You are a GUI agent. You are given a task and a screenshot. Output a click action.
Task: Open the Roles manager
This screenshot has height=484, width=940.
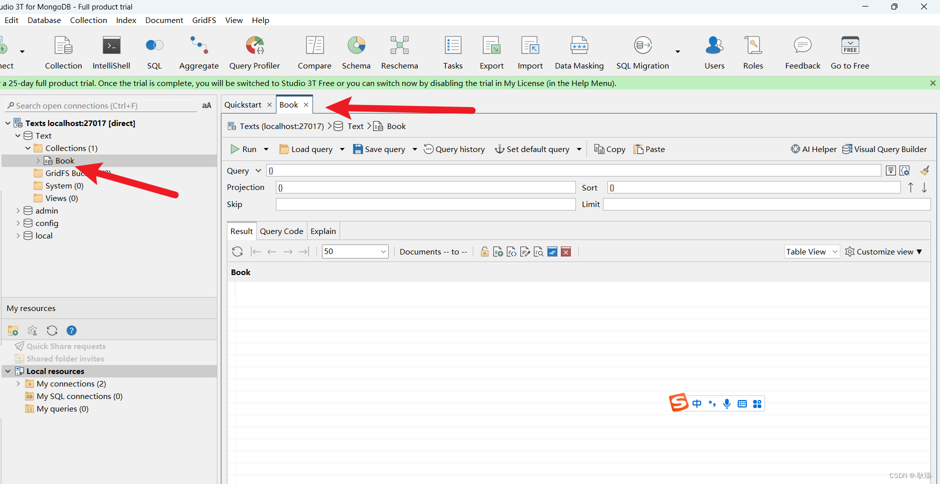click(x=753, y=52)
